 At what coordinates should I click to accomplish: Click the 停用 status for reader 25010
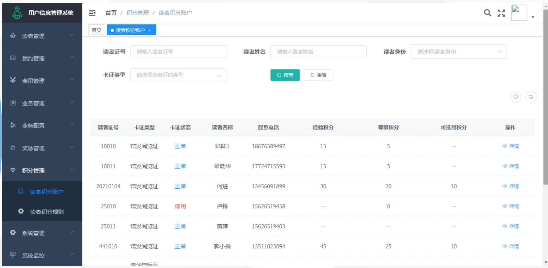(180, 206)
